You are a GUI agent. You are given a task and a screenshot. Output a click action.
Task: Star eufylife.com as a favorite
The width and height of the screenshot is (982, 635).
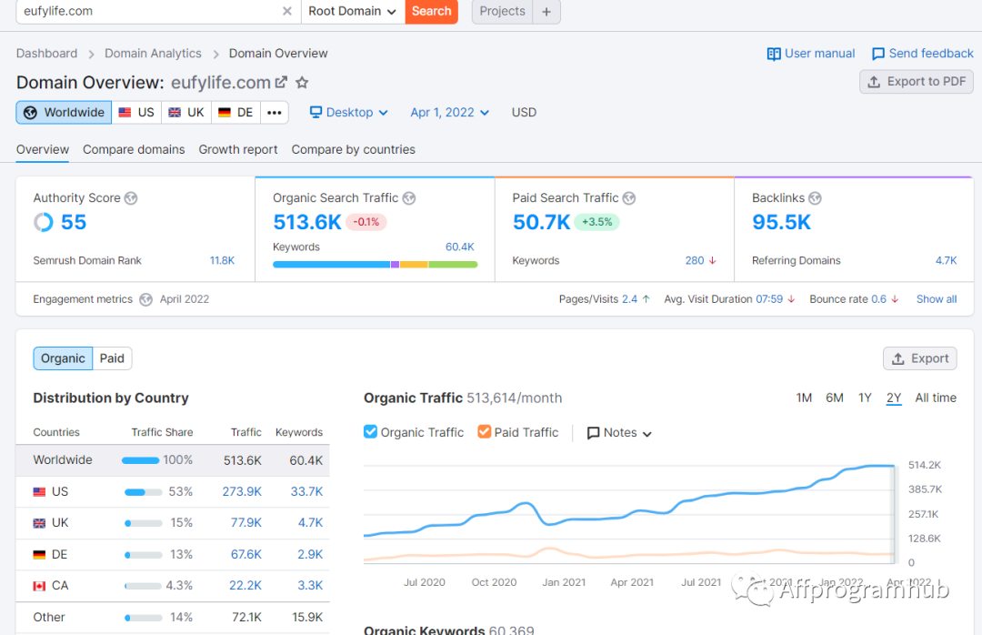pyautogui.click(x=302, y=82)
